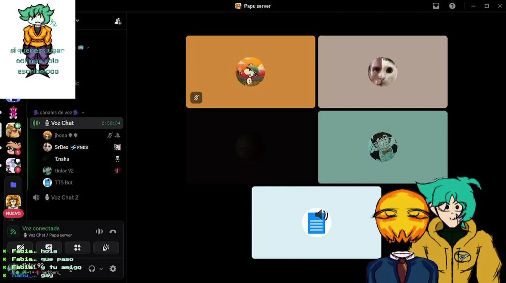Click jhona's muted microphone icon

tap(110, 135)
